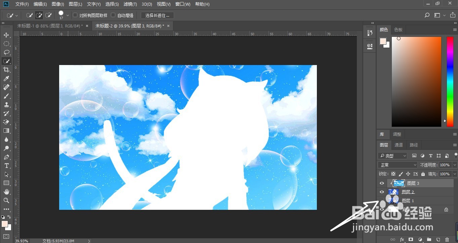Select the Eraser tool
458x243 pixels.
point(6,122)
